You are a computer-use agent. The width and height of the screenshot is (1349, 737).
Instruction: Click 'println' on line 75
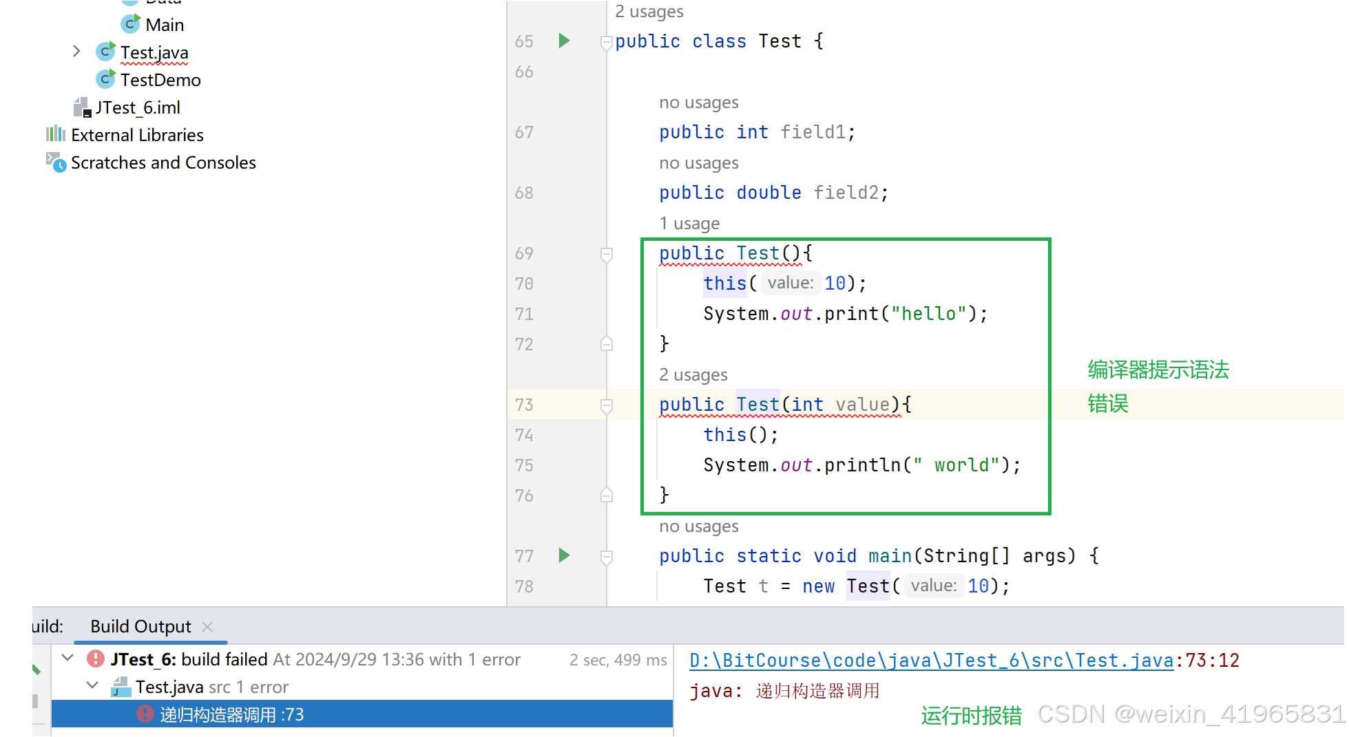[x=863, y=465]
